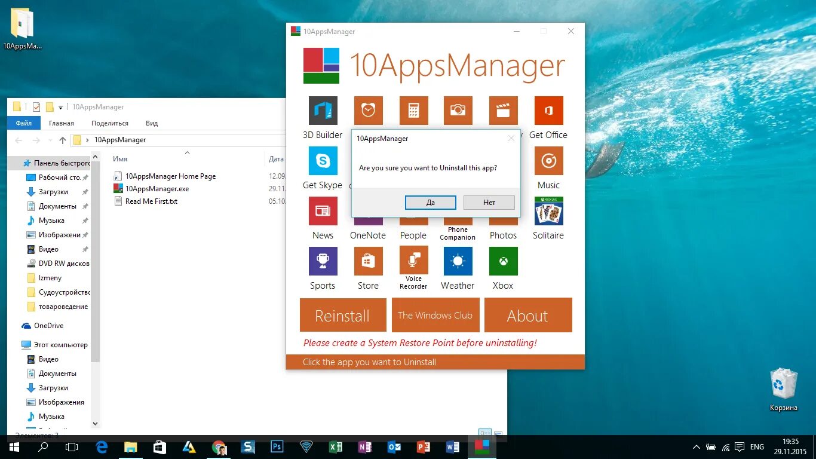Screen dimensions: 816x459
Task: Open Загрузки under quick access
Action: click(x=53, y=192)
